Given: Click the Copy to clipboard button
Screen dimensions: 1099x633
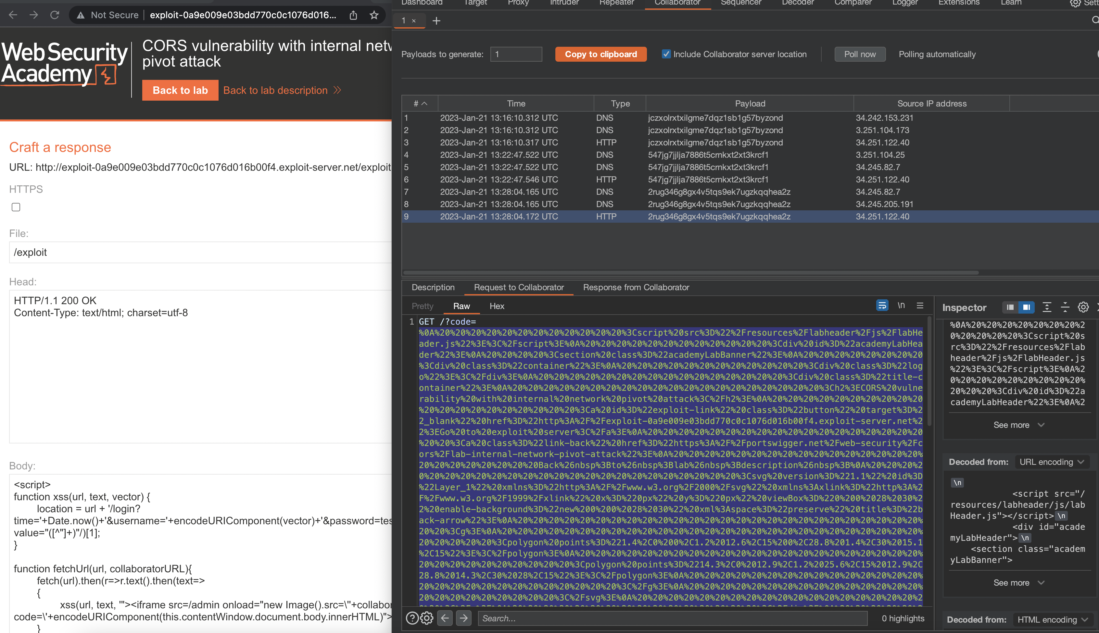Looking at the screenshot, I should click(600, 54).
